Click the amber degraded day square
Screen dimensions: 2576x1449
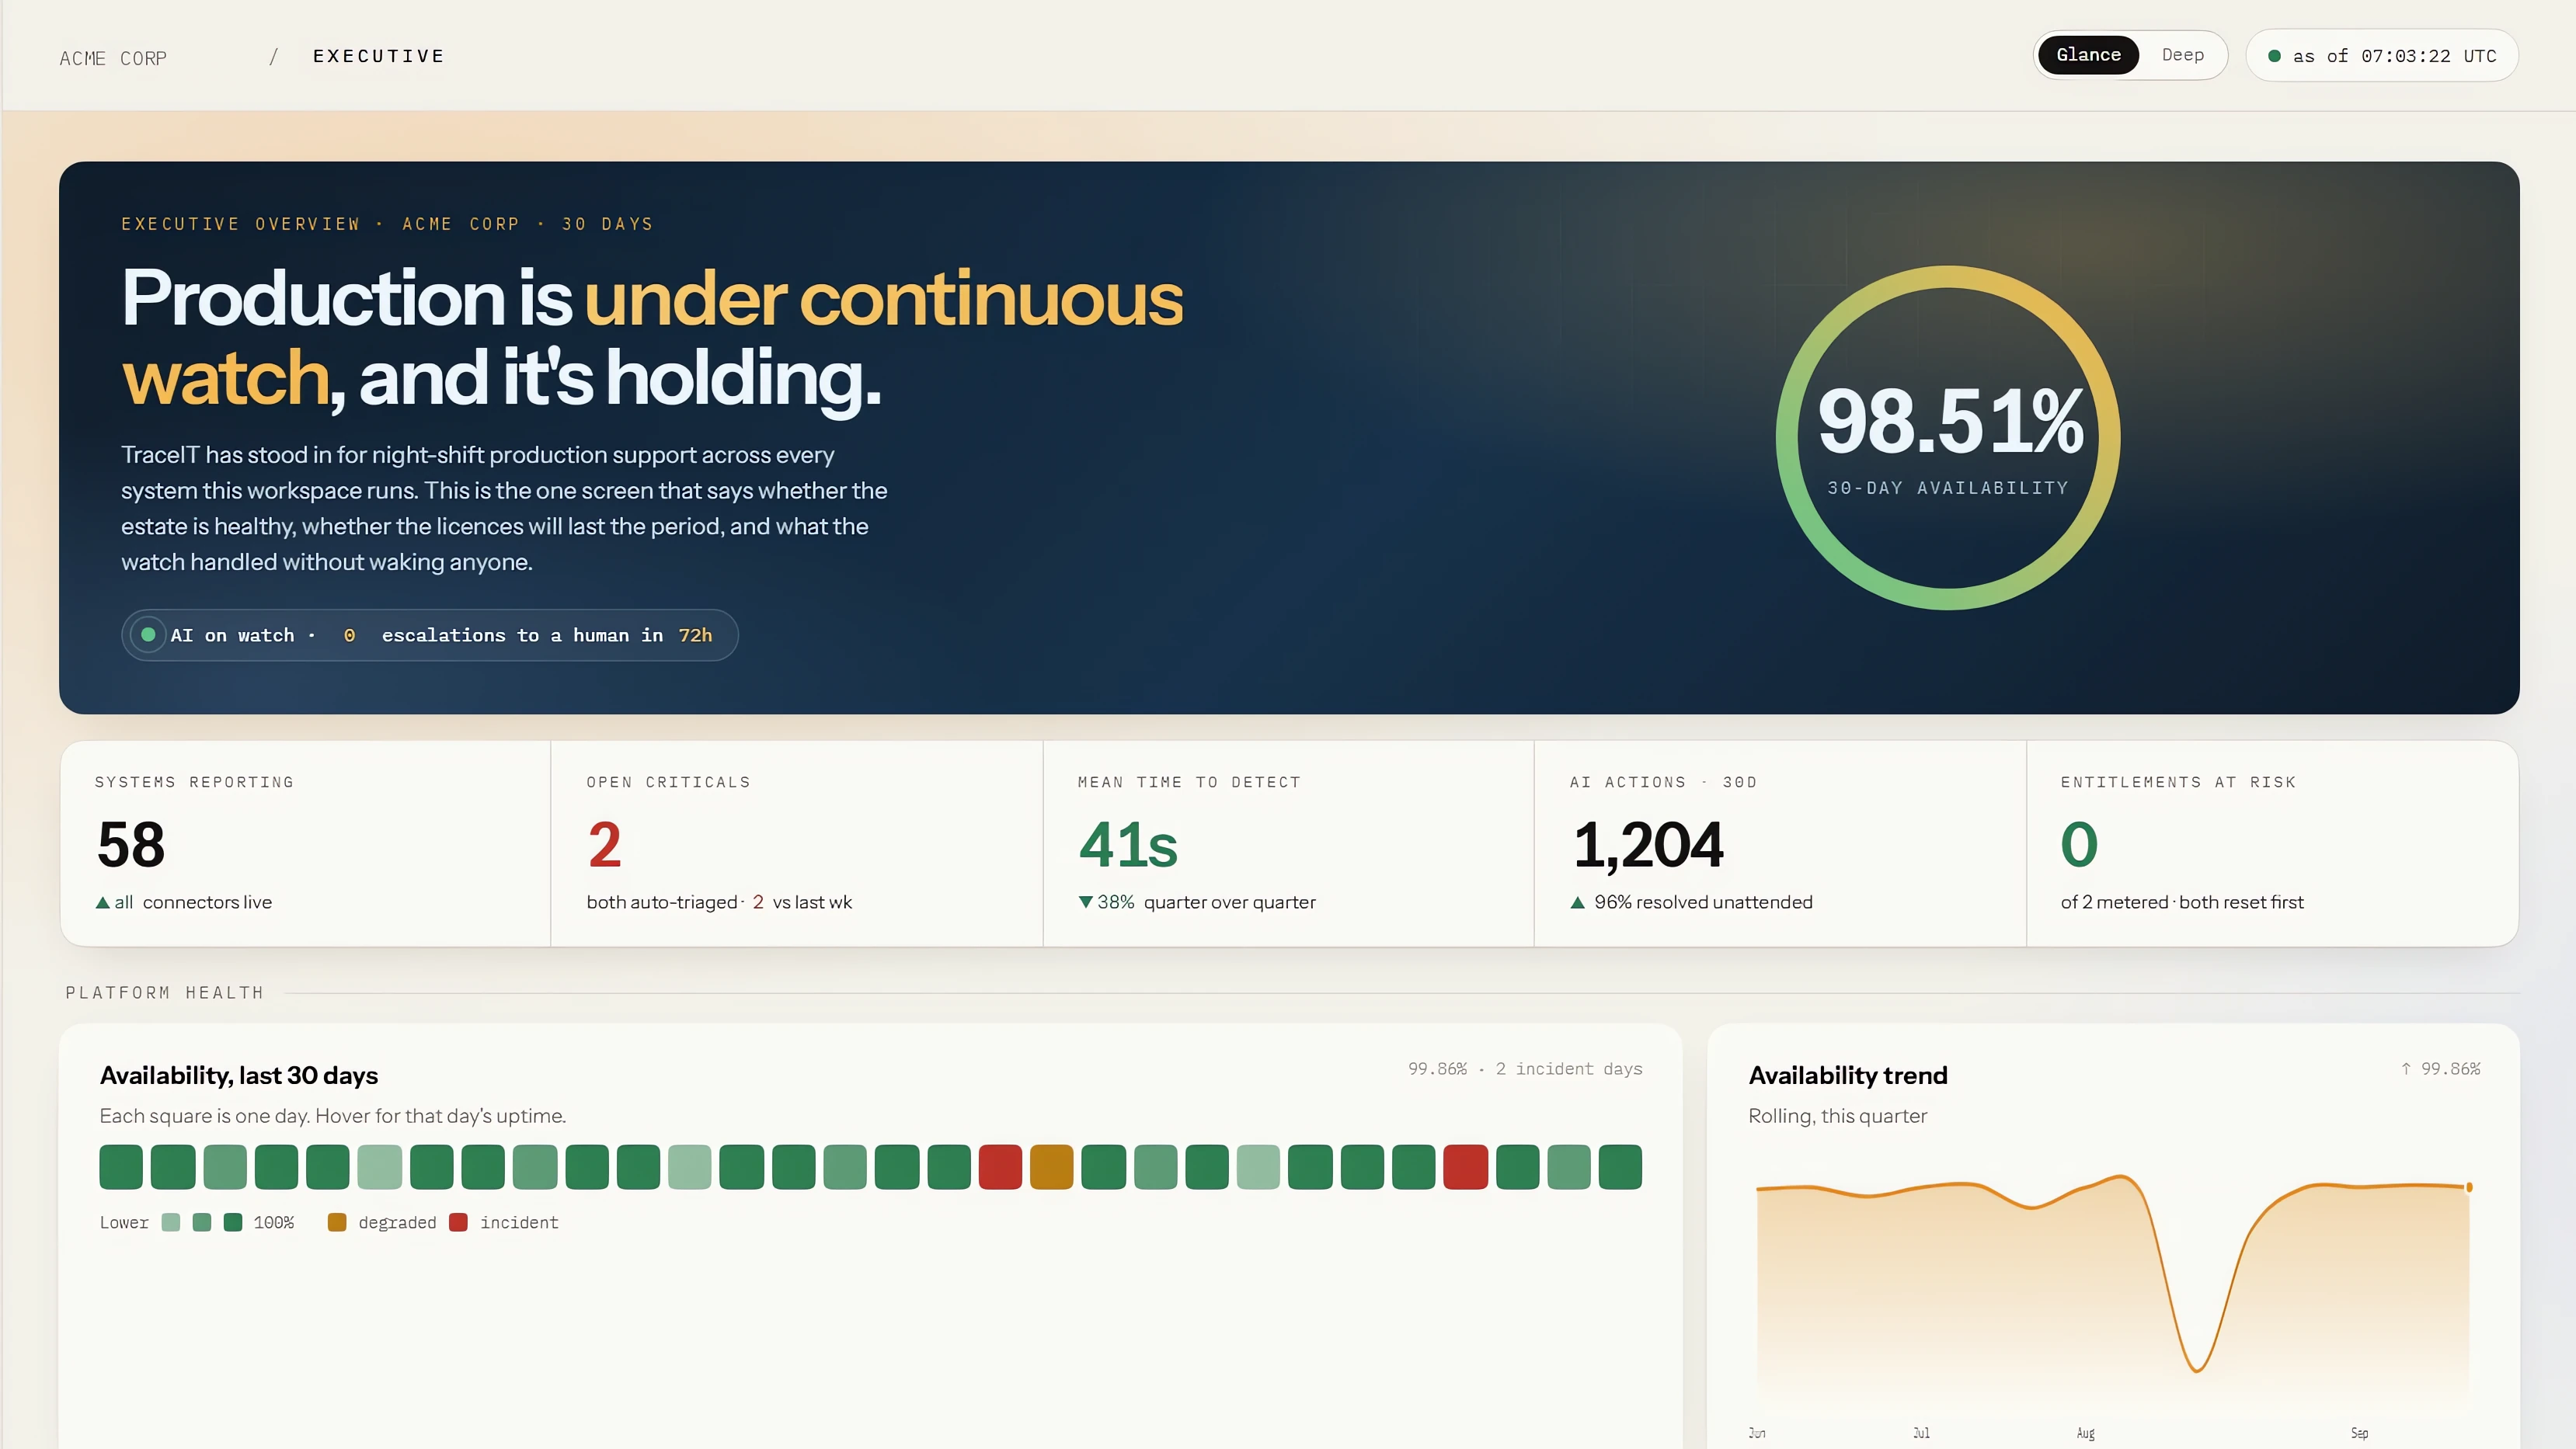[x=1052, y=1167]
